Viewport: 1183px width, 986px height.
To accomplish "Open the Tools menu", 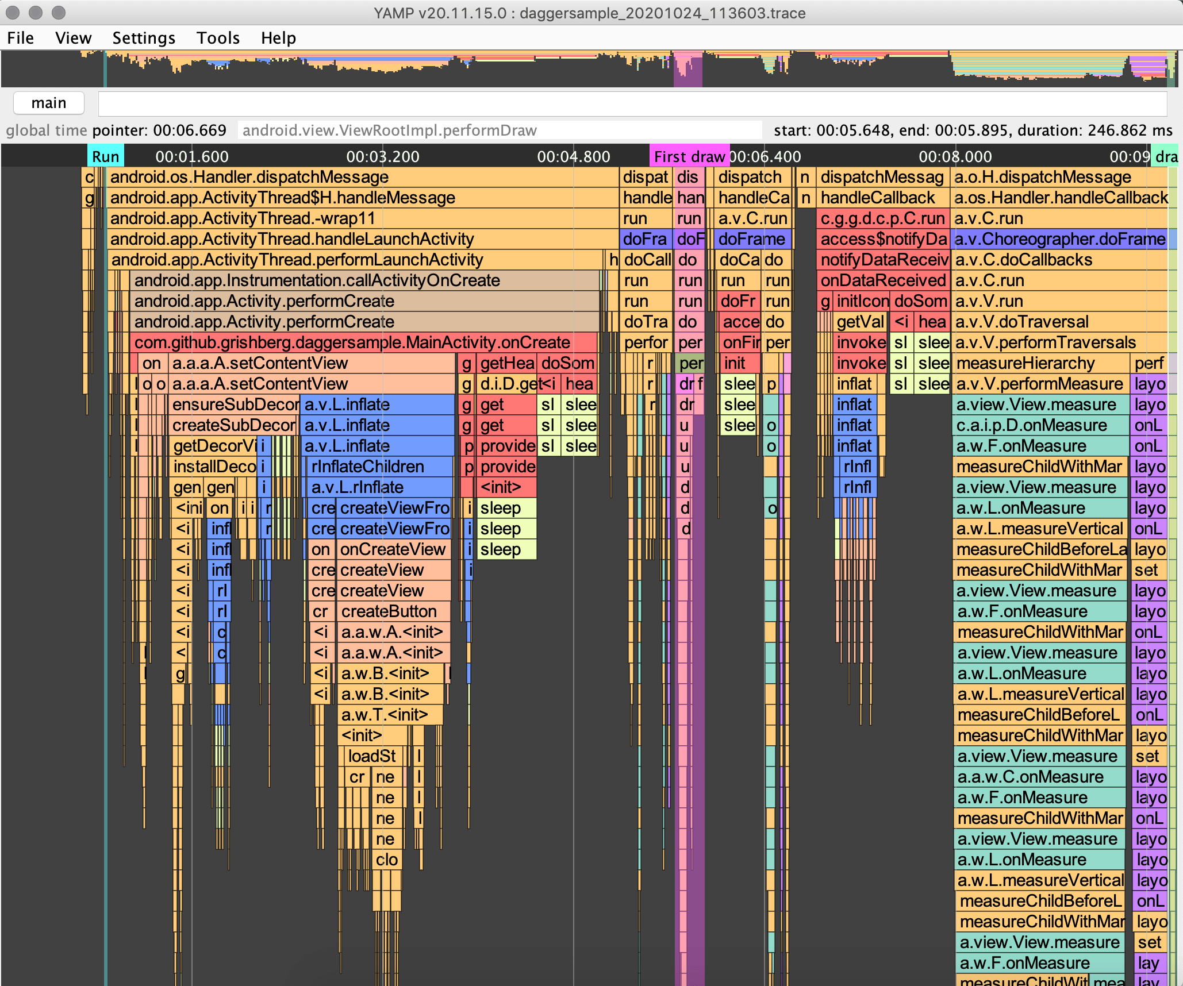I will click(218, 37).
